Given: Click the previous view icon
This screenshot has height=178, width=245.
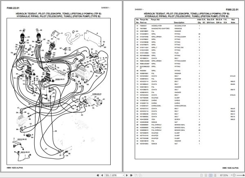Looking at the screenshot, I should coord(136,175).
